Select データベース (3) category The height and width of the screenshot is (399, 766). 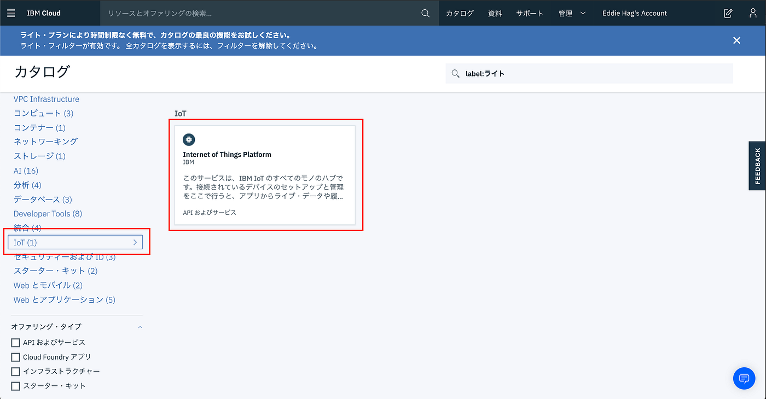[x=43, y=199]
